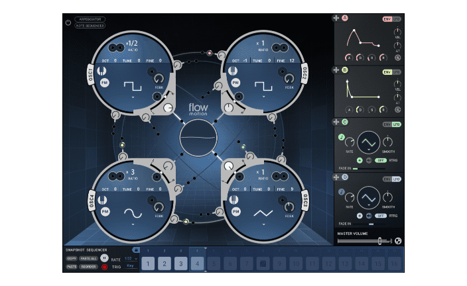Switch modulator D to ENV mode
Screen dimensions: 467x286
click(387, 179)
